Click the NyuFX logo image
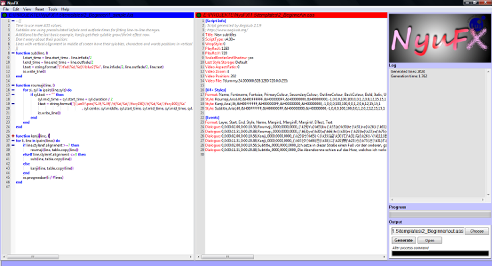Image resolution: width=492 pixels, height=266 pixels. [x=440, y=38]
